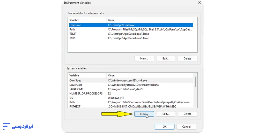Image resolution: width=265 pixels, height=133 pixels.
Task: Click the C:\Program Files\Java\jdk-25 value
Action: 126,89
